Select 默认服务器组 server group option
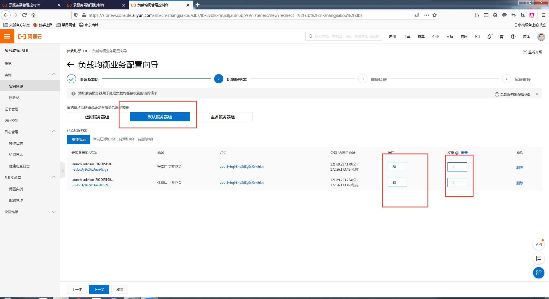The image size is (549, 299). pos(160,117)
